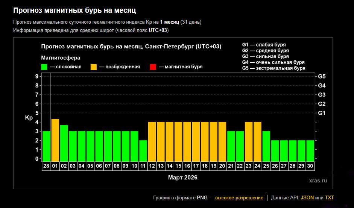This screenshot has height=208, width=354.
Task: Click the red magnetic storm legend swatch
Action: click(153, 67)
